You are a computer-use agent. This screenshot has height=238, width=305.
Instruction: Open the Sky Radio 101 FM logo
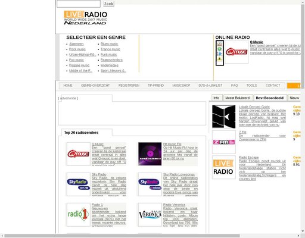pos(79,184)
